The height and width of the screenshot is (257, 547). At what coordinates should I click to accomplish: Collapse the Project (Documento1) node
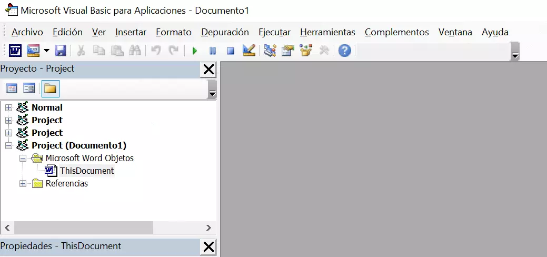click(x=9, y=145)
